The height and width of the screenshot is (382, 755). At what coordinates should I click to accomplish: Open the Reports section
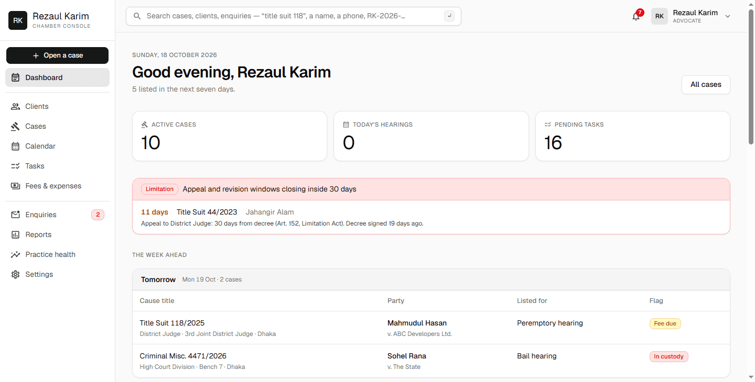[x=57, y=234]
